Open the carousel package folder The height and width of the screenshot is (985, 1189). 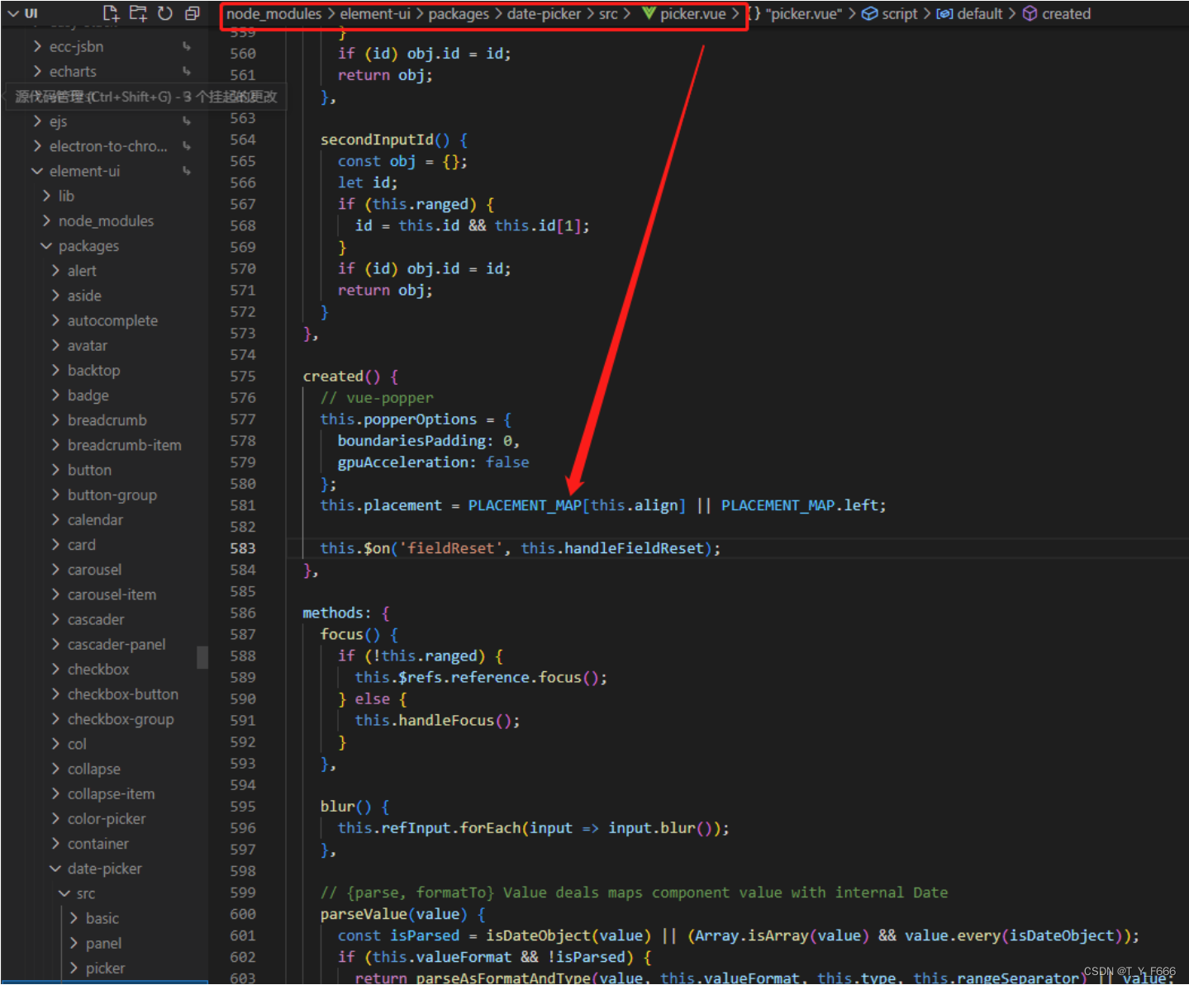point(94,570)
